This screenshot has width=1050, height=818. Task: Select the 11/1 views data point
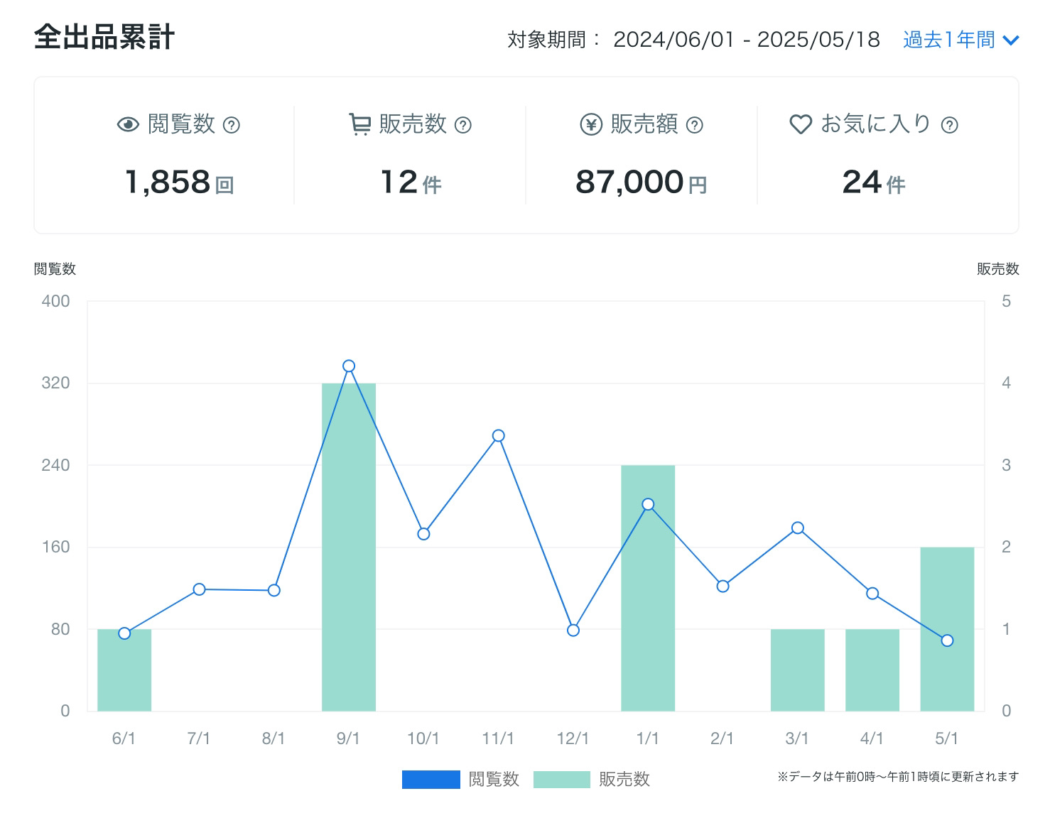coord(499,435)
